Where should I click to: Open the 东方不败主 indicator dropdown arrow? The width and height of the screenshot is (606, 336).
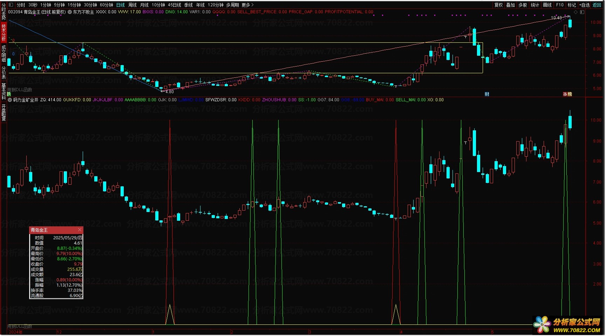[70, 12]
